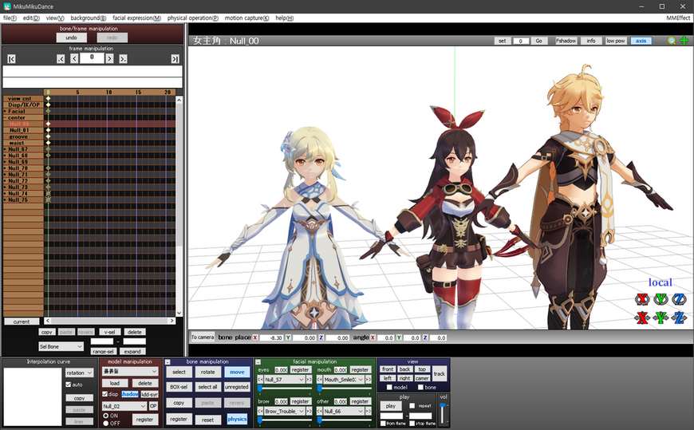Click the bone place X value field
694x430 pixels.
271,337
